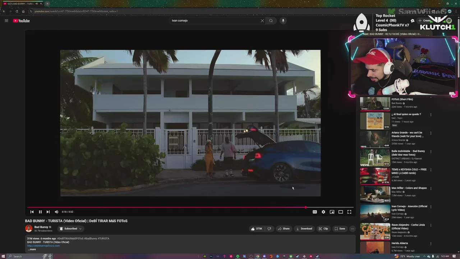This screenshot has height=259, width=460.
Task: Click the video frame to pause playback
Action: tap(190, 123)
